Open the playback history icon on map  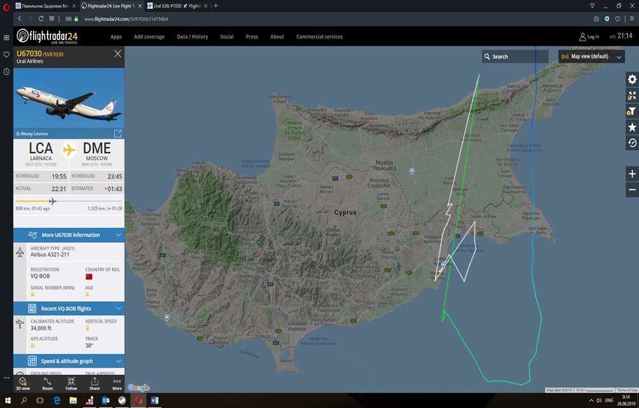[631, 143]
